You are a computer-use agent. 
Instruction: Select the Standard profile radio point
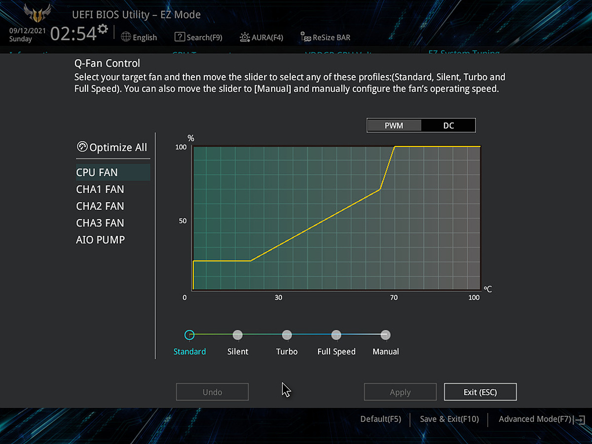(189, 335)
